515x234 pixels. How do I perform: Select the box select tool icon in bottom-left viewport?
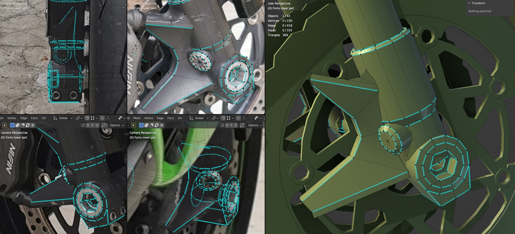tap(4, 125)
